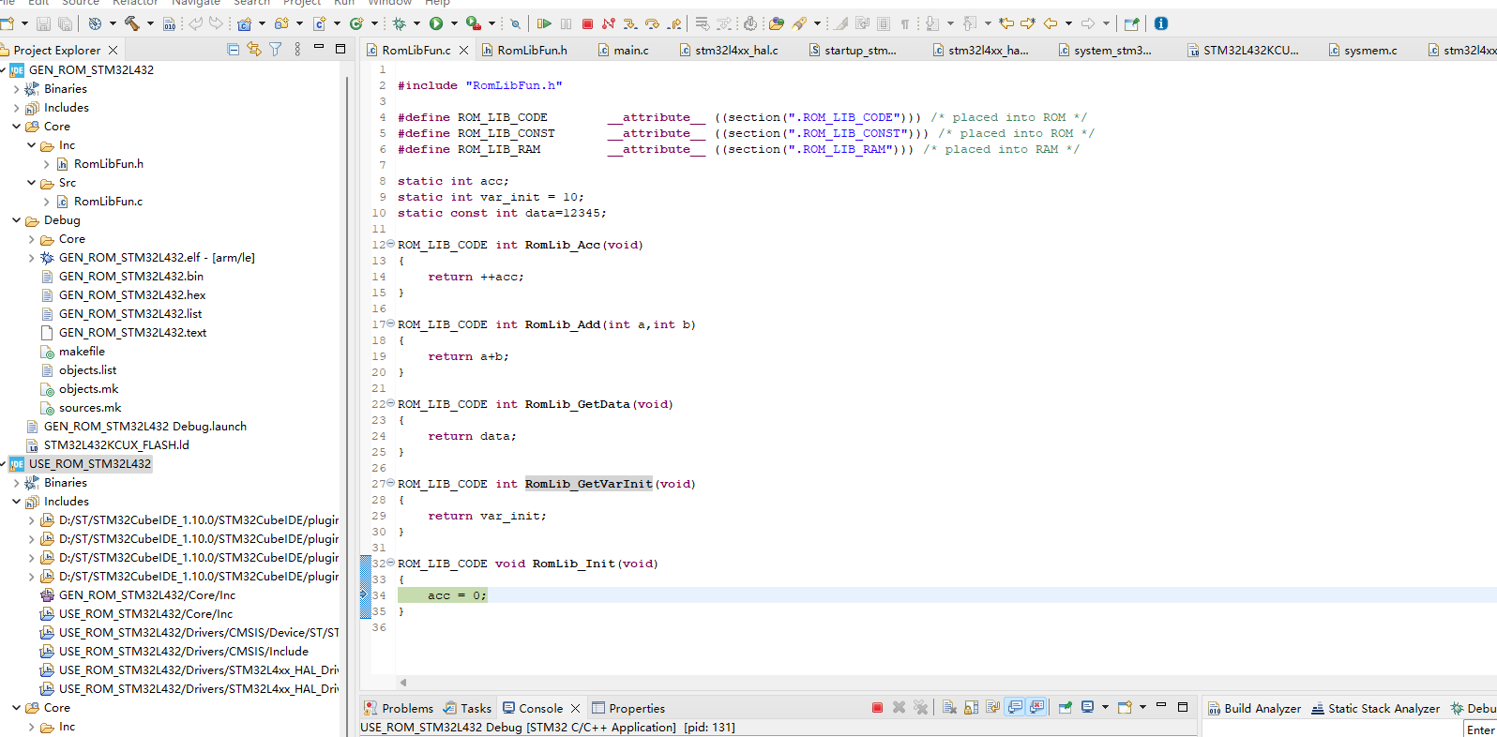
Task: Terminate debugging with the red stop icon
Action: pyautogui.click(x=587, y=23)
